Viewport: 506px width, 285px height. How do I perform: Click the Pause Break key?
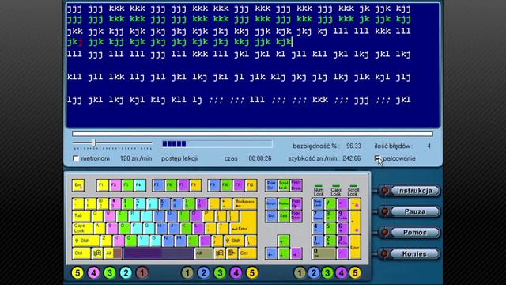(296, 185)
